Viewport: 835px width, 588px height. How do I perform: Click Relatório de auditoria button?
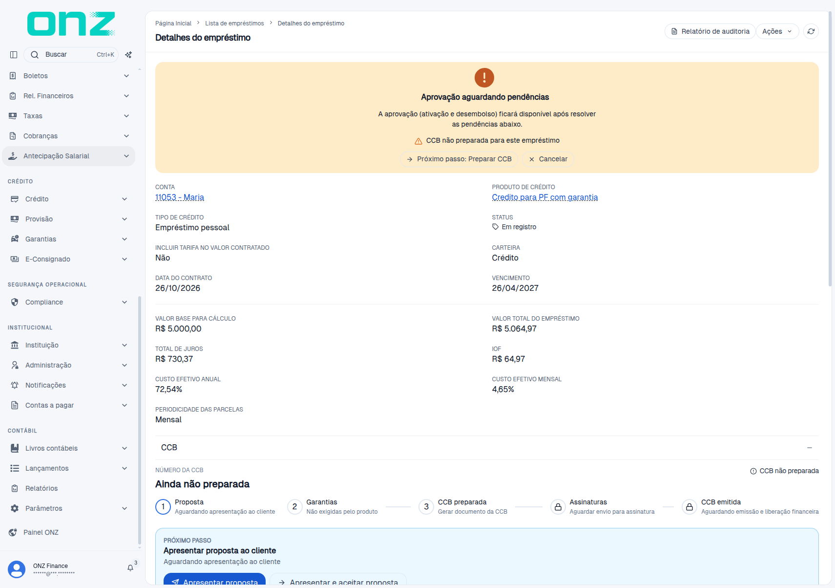click(x=710, y=31)
